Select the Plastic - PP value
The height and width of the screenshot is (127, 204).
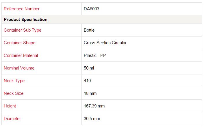pos(95,55)
